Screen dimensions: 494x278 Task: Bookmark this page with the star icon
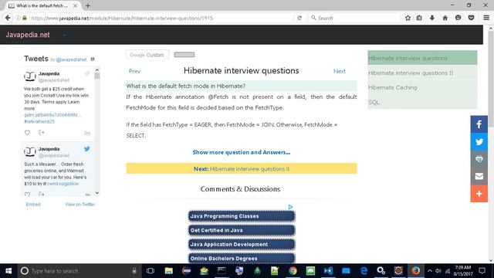[x=408, y=18]
